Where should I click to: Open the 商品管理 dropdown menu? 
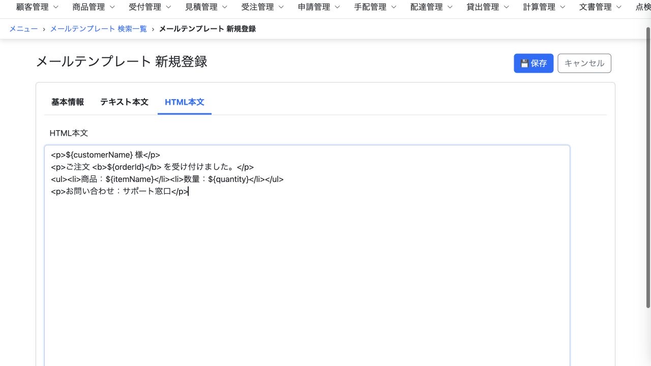pyautogui.click(x=94, y=7)
